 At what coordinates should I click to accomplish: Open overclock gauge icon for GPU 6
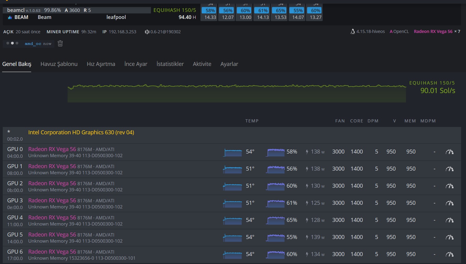tap(449, 254)
